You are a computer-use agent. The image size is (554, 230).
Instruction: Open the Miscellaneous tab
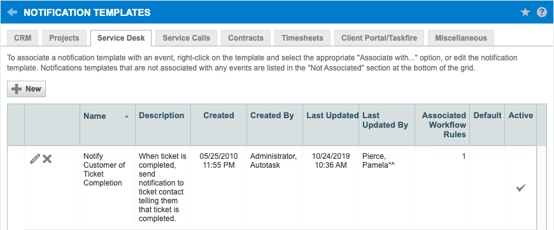pos(461,38)
